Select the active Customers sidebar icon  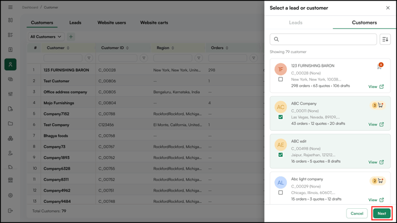[11, 64]
